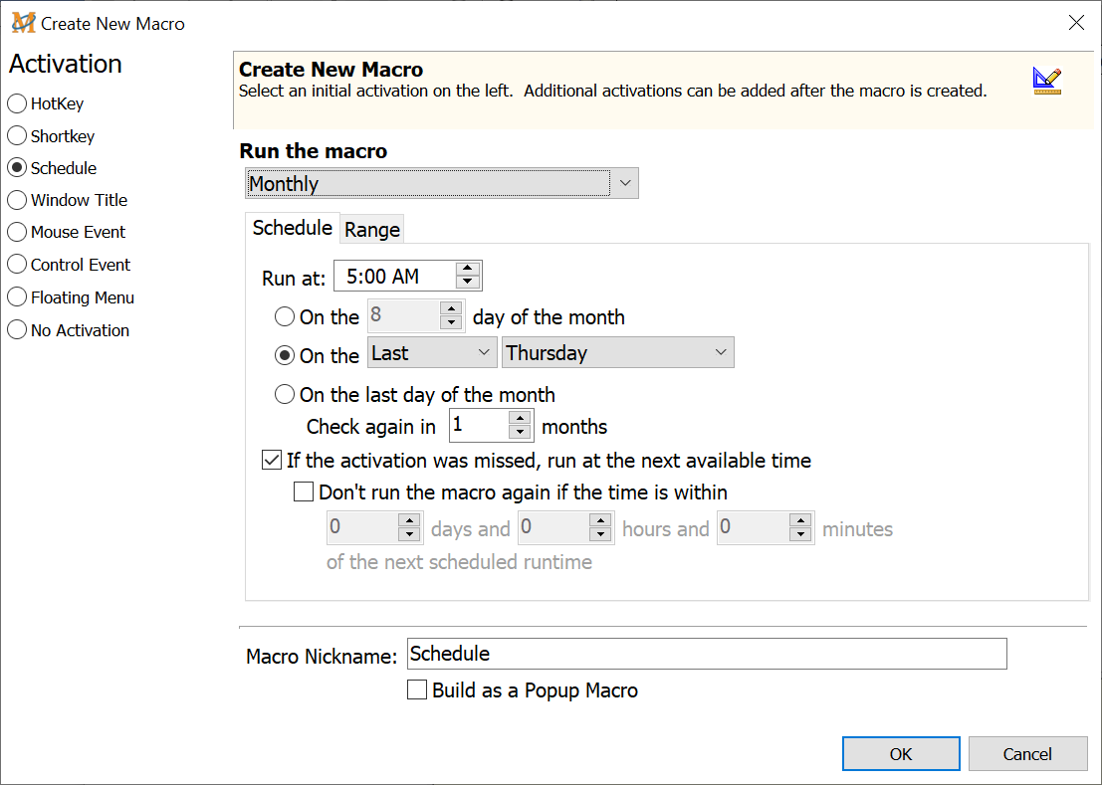
Task: Open the Monthly run frequency dropdown
Action: pos(624,183)
